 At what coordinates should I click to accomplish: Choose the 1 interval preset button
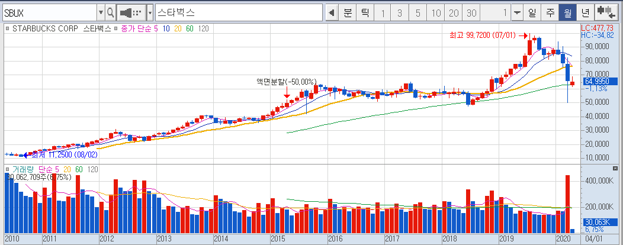(383, 12)
